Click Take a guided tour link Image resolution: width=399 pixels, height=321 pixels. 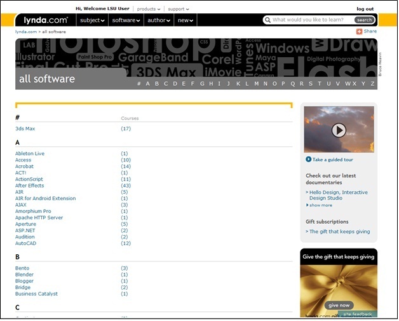click(x=332, y=160)
